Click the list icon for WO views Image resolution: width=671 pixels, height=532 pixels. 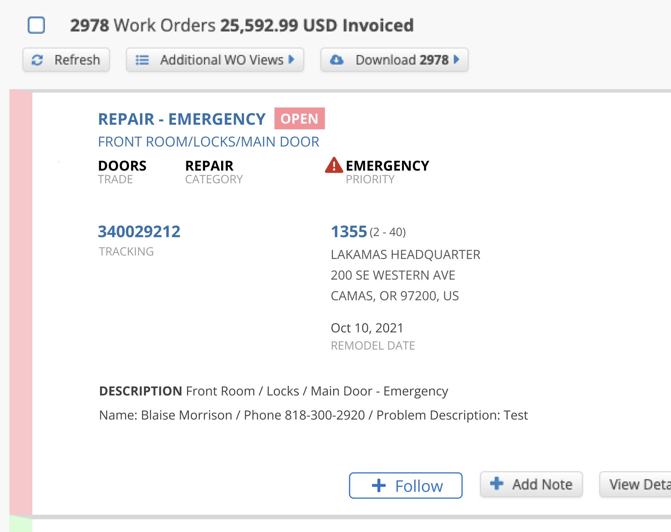[142, 60]
